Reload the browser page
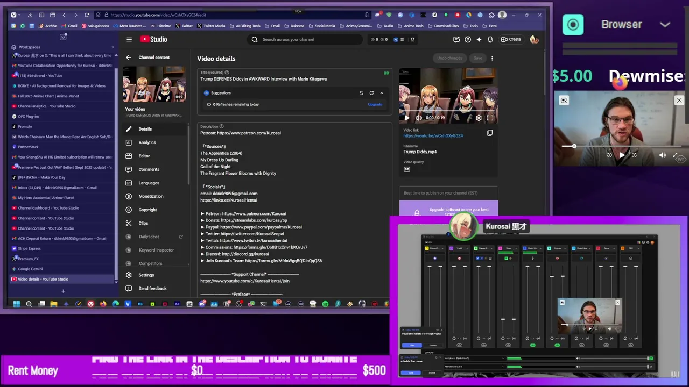 point(87,15)
